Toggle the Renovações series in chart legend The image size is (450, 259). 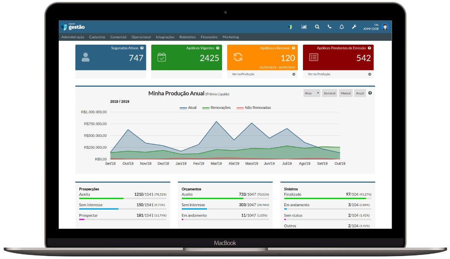217,108
